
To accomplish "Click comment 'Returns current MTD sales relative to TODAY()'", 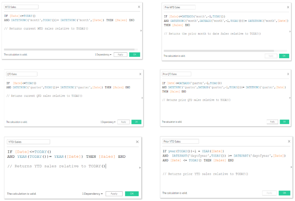I will [46, 28].
